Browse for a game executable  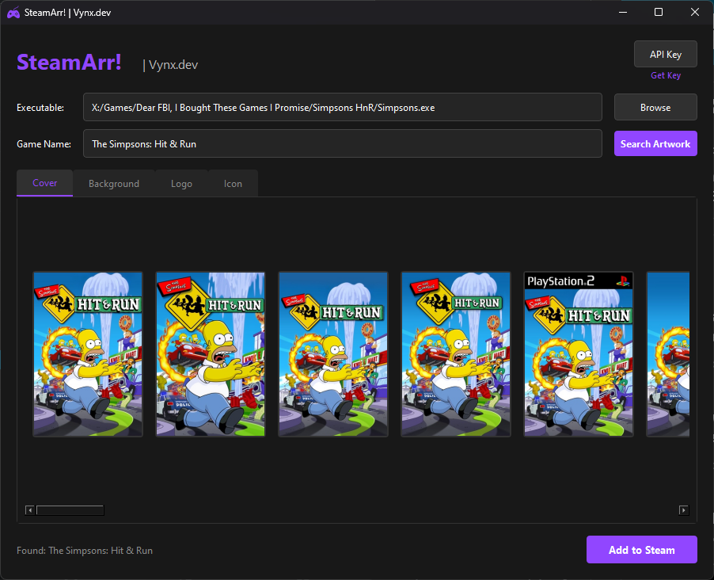(655, 107)
